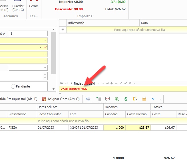Click the insert-row-between icon in the toolbar
Viewport: 187px width, 159px height.
tap(88, 99)
